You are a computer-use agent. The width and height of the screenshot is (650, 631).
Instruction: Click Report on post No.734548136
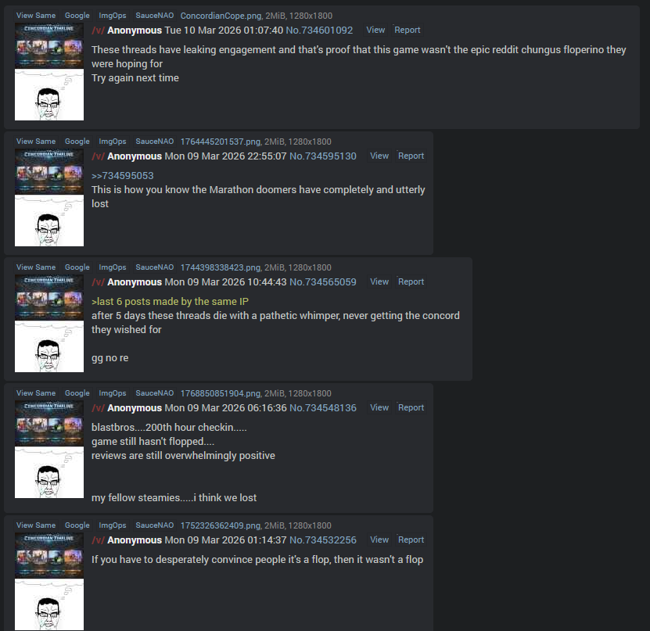click(411, 407)
